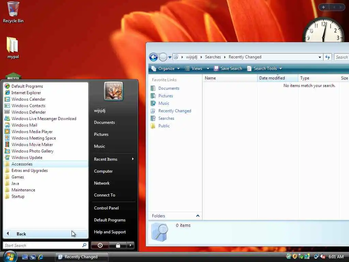
Task: Open Searches in Favorite Links
Action: [166, 118]
